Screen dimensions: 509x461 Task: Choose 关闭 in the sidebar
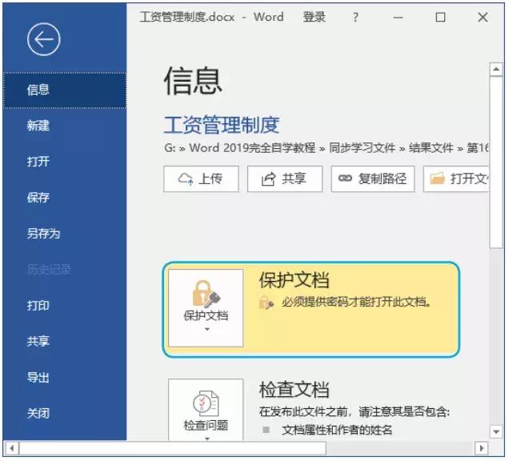38,413
